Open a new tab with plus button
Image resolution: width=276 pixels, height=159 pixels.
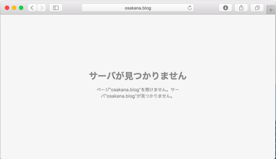(271, 10)
